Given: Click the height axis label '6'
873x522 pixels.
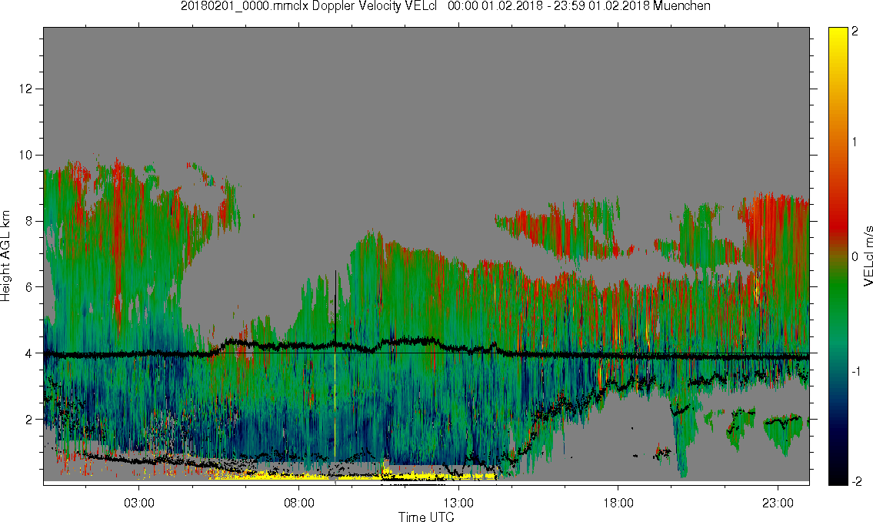Looking at the screenshot, I should [29, 287].
